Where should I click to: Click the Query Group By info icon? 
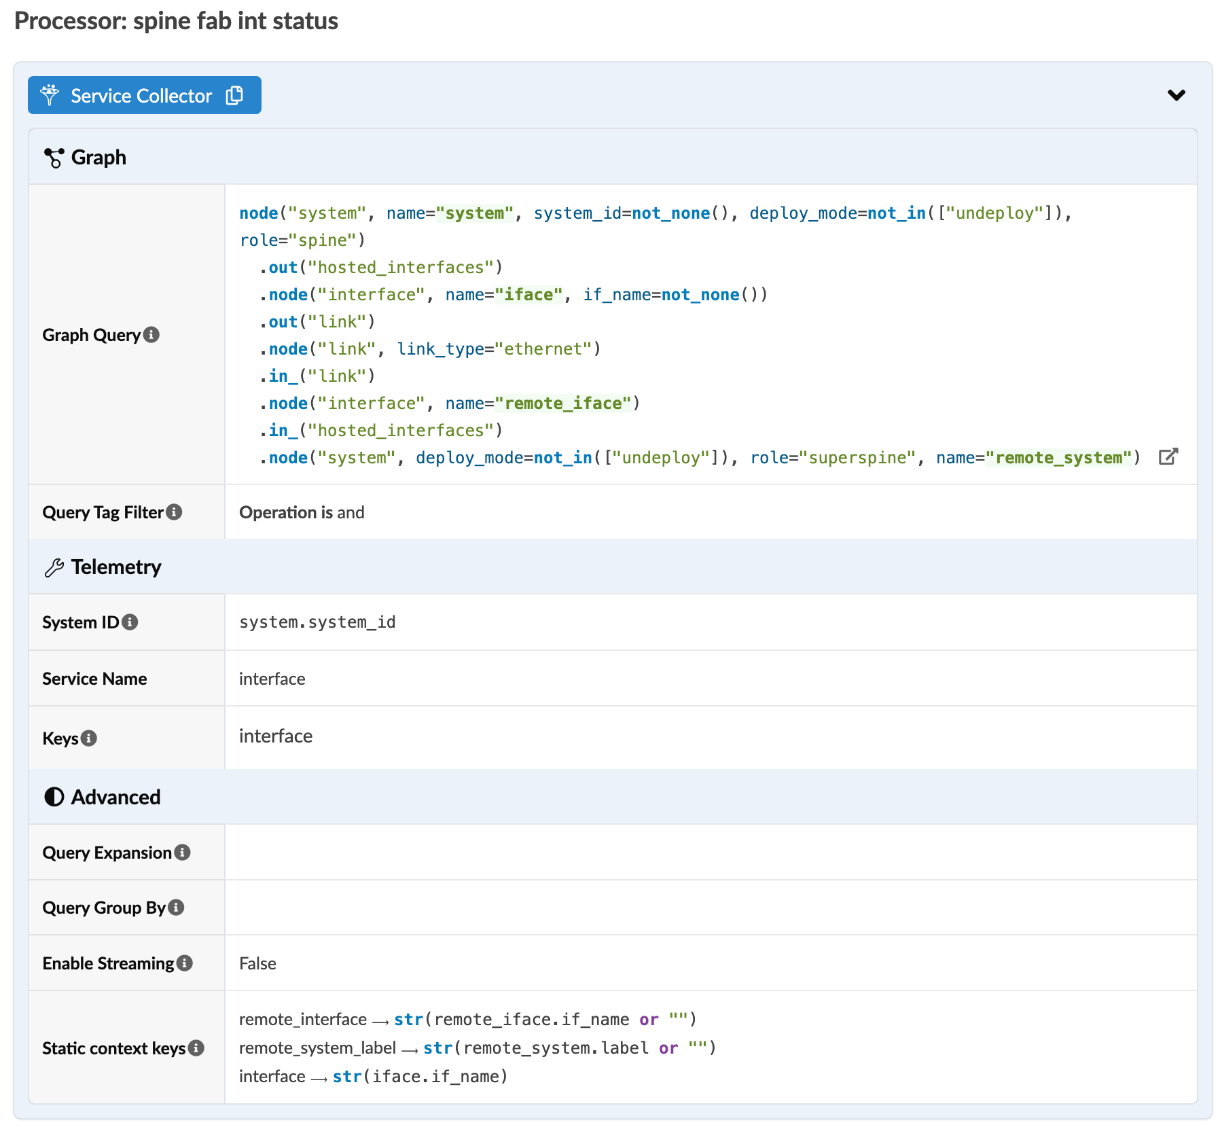177,908
